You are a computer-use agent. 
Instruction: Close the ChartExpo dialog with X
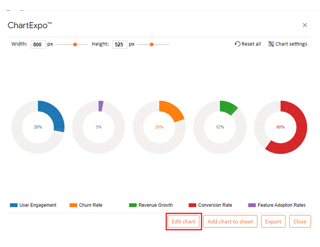click(305, 25)
